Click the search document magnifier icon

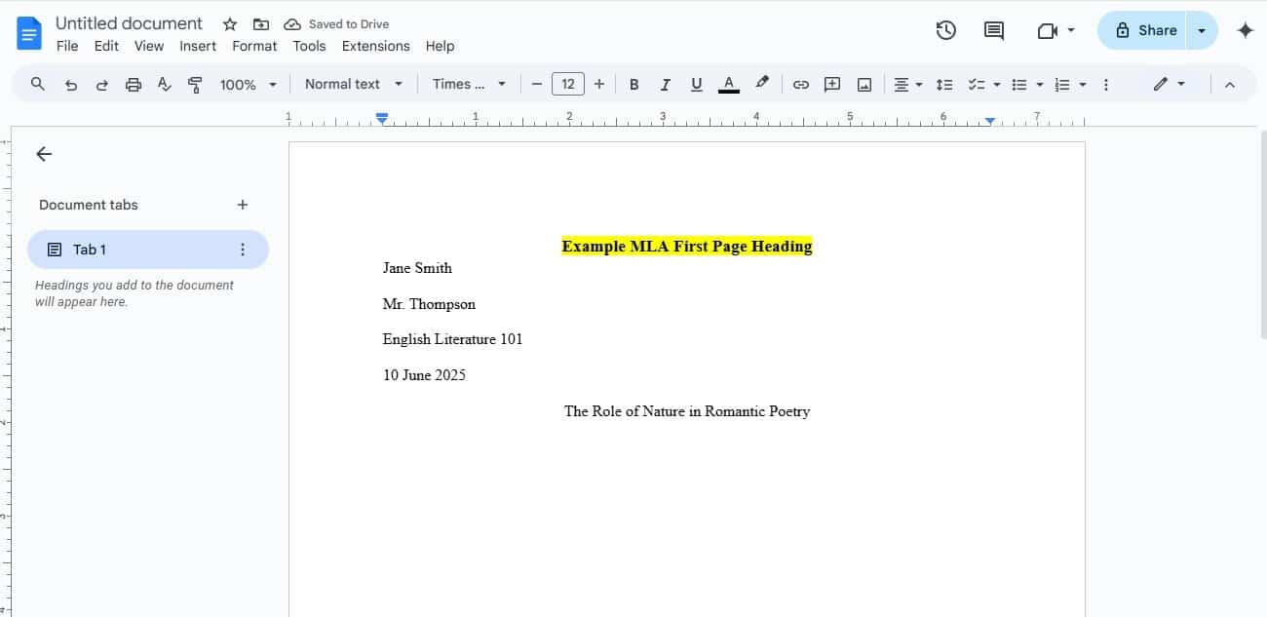(38, 84)
